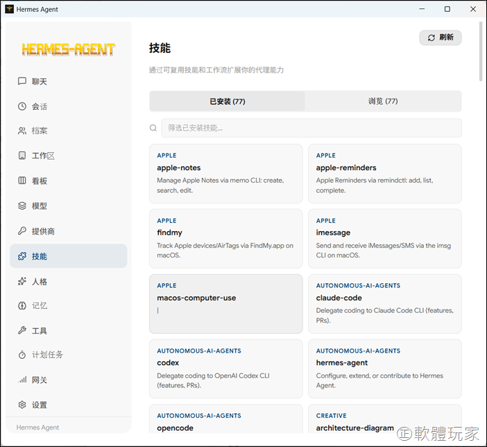Image resolution: width=487 pixels, height=447 pixels.
Task: Open the hermes-agent skill card
Action: [x=385, y=369]
